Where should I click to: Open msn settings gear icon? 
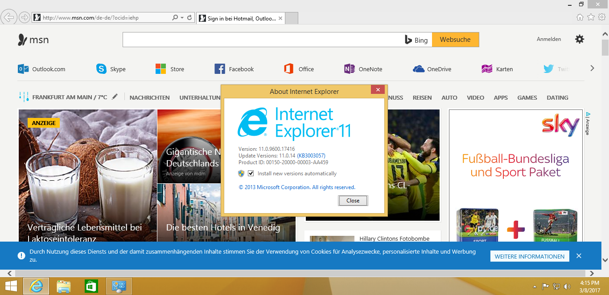[580, 39]
